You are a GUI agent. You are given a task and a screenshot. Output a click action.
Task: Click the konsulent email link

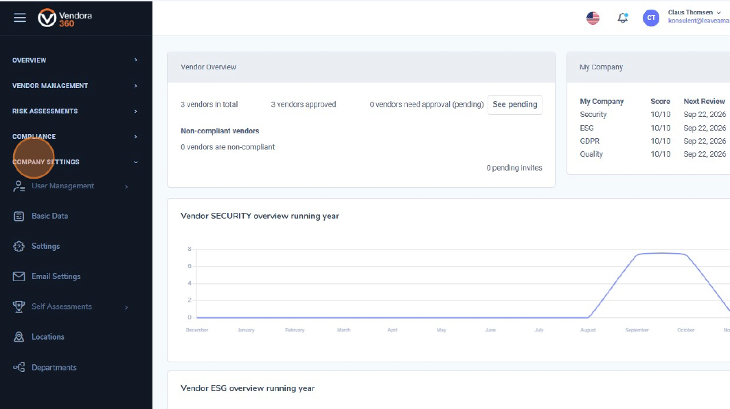[x=697, y=21]
